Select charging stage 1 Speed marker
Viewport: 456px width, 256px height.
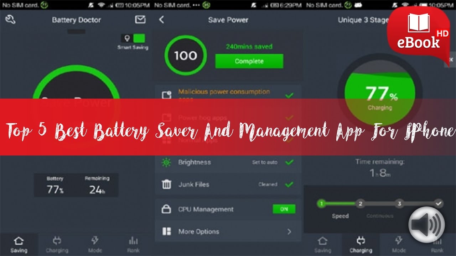[x=321, y=204]
